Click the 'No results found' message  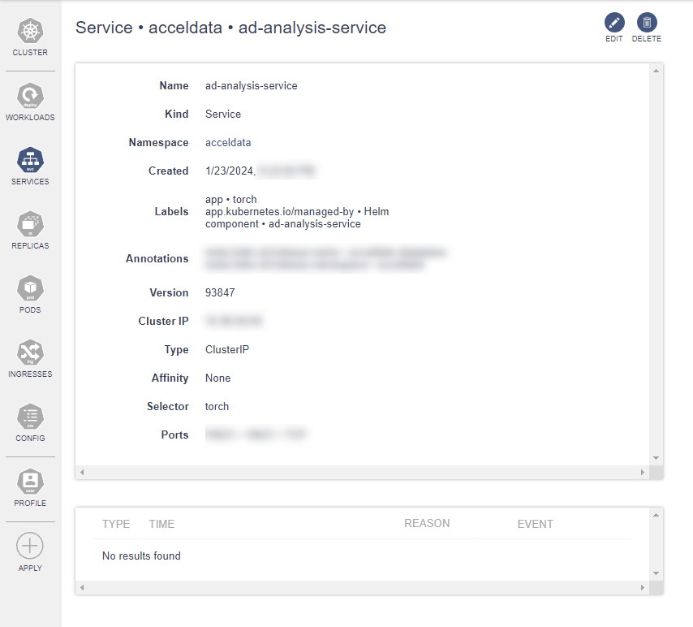coord(141,556)
